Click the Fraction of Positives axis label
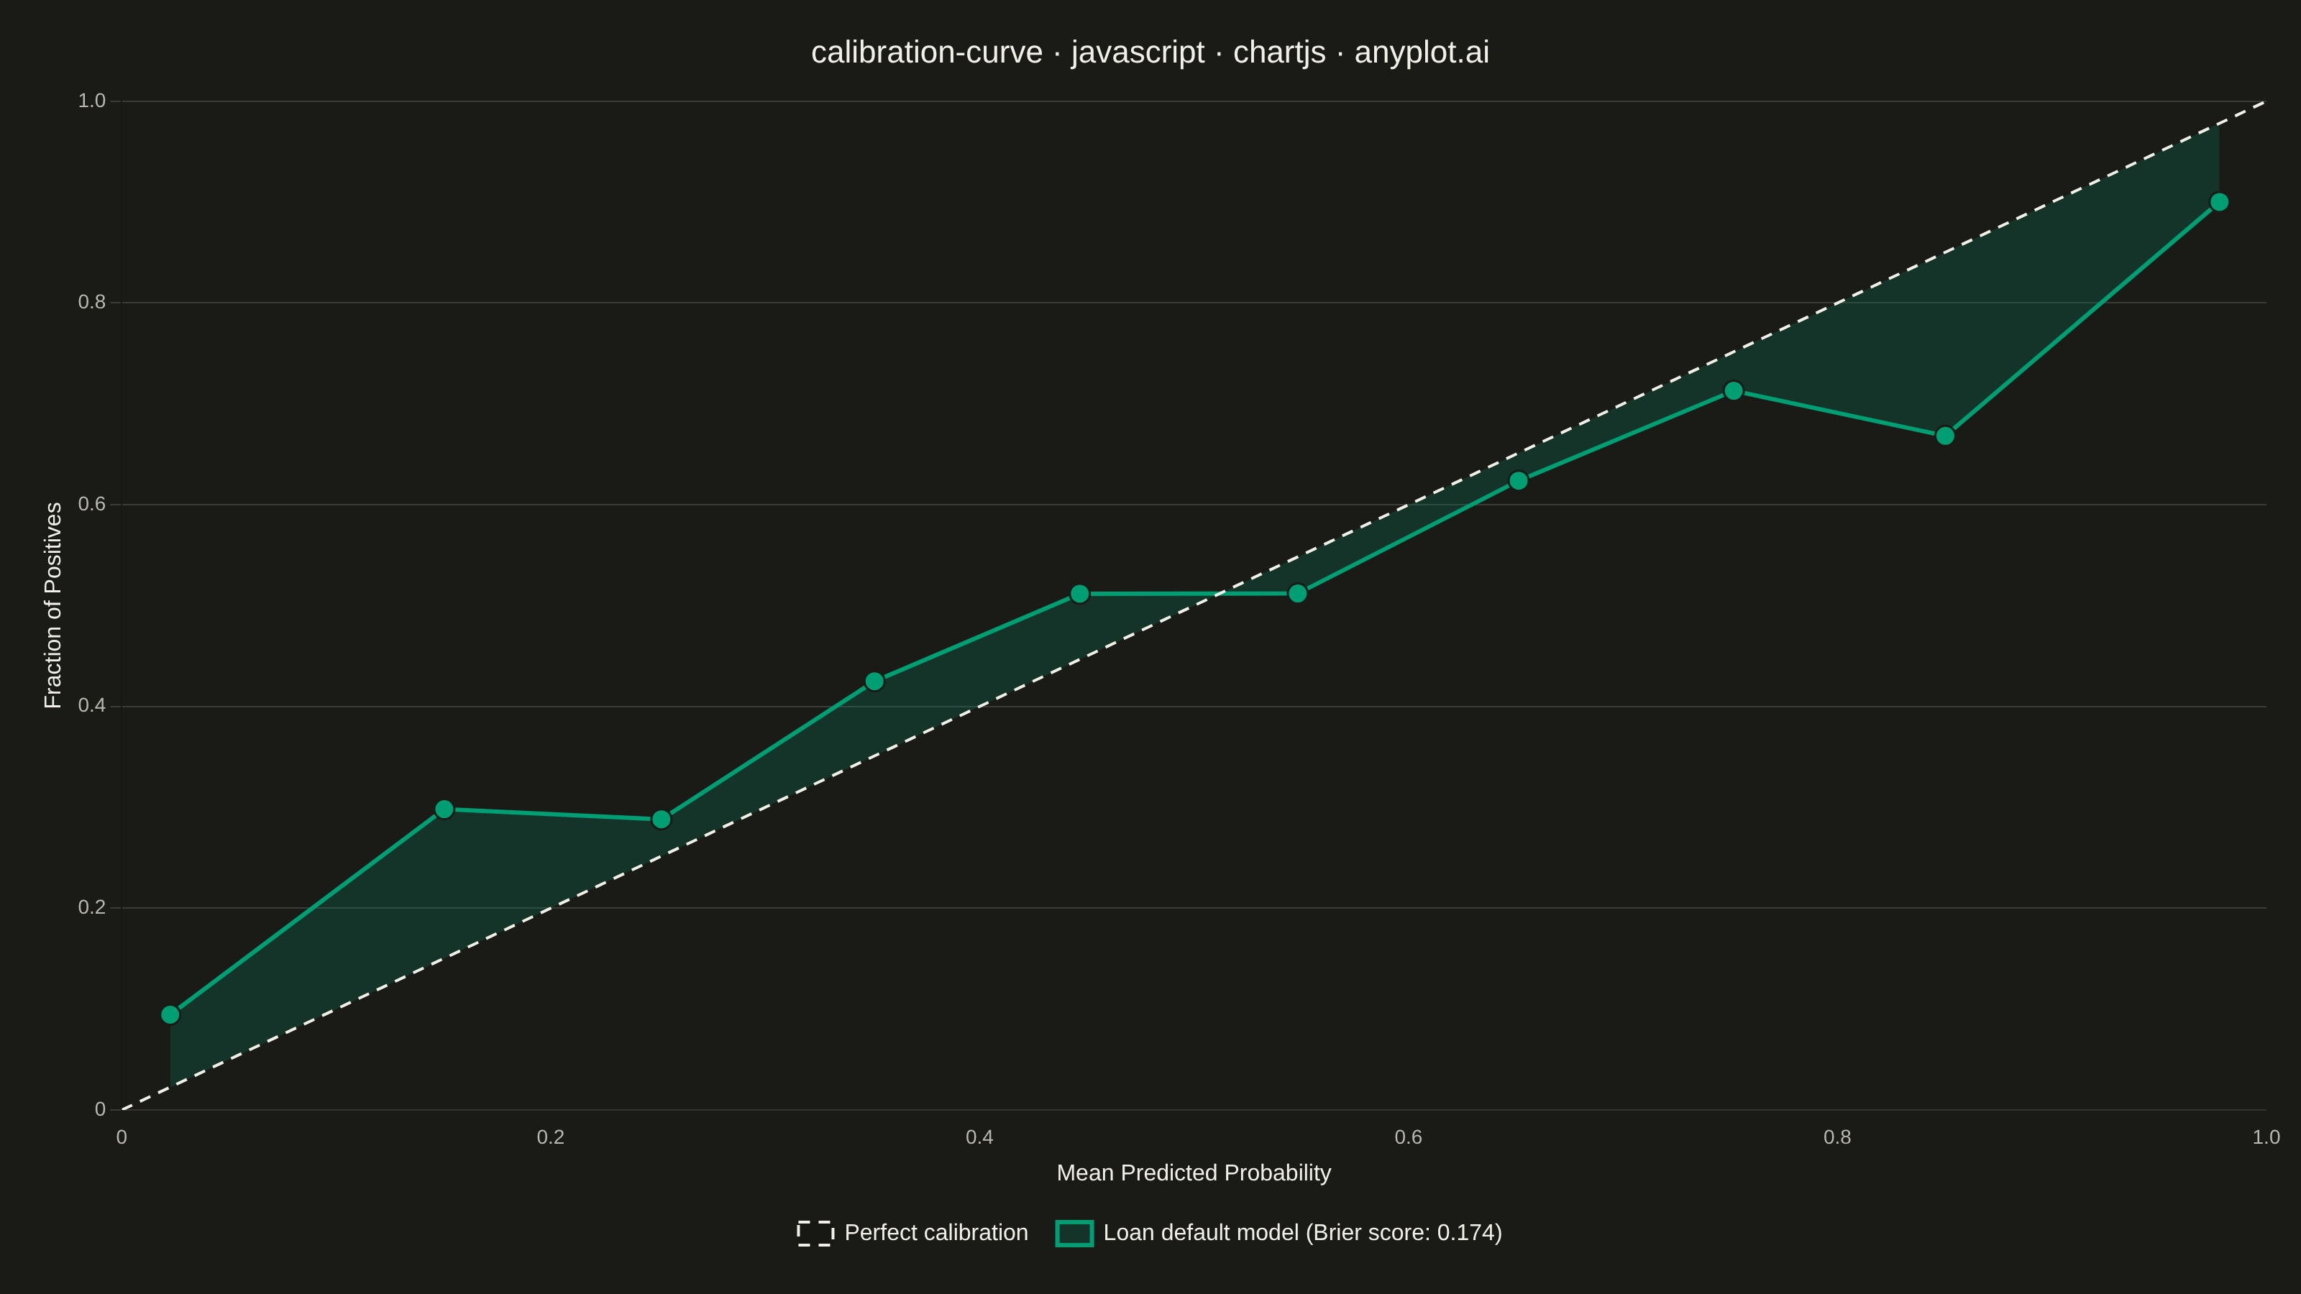The height and width of the screenshot is (1294, 2301). (54, 605)
